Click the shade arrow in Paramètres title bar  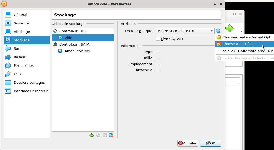[215, 4]
